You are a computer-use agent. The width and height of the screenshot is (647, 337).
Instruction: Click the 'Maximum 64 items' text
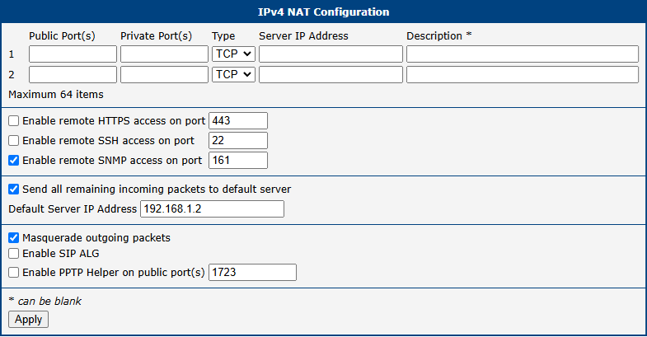click(56, 95)
